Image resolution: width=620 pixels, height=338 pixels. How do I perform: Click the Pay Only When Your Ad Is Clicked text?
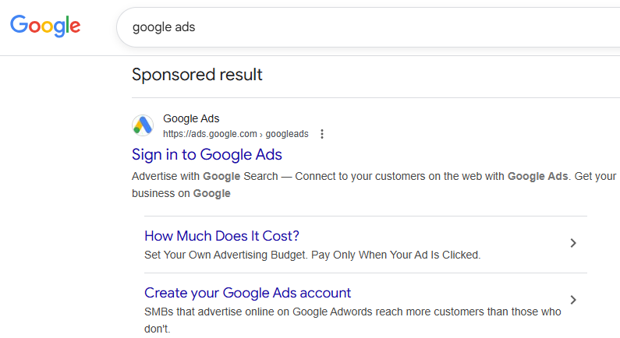click(x=396, y=255)
